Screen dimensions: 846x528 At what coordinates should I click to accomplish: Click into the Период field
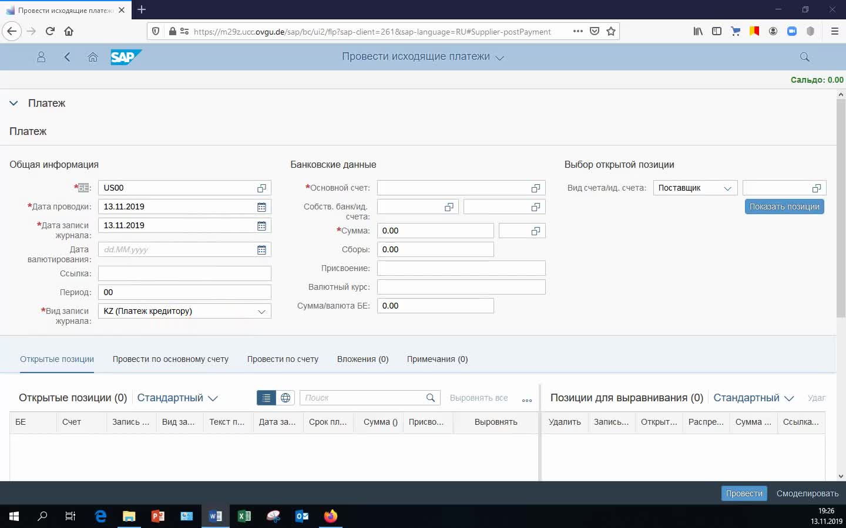point(184,292)
